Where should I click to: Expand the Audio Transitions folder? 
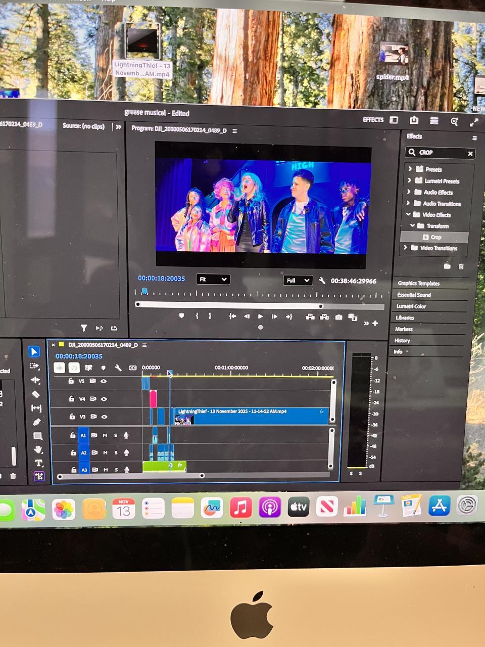click(408, 203)
